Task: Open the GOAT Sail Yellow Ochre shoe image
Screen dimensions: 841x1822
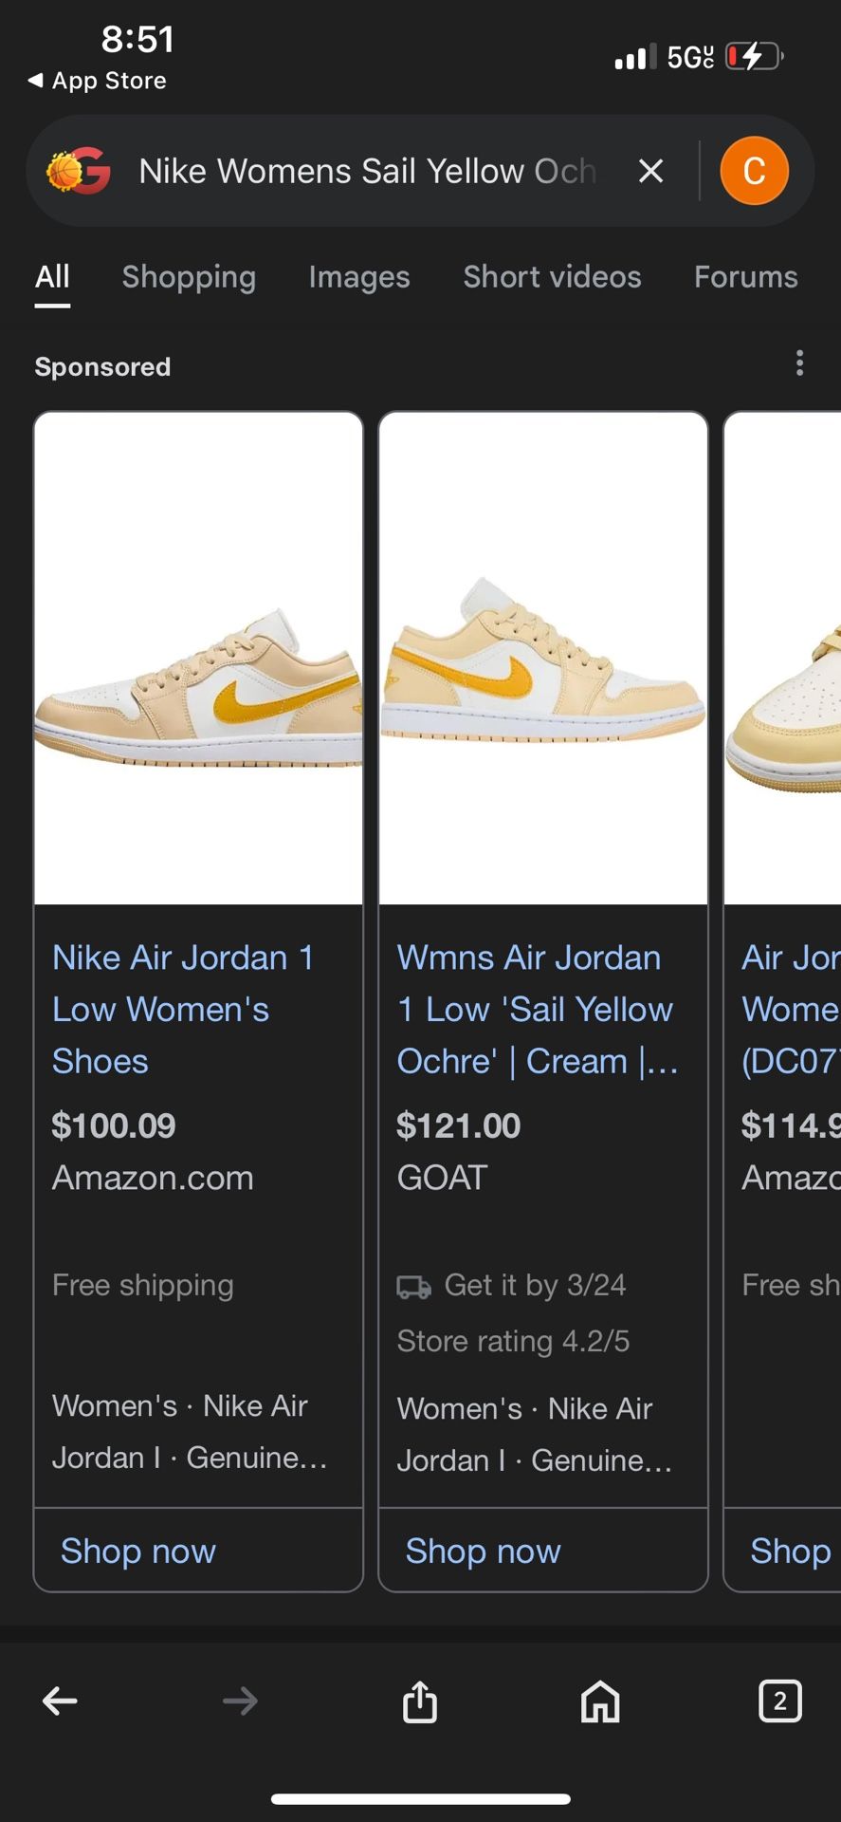Action: (x=543, y=659)
